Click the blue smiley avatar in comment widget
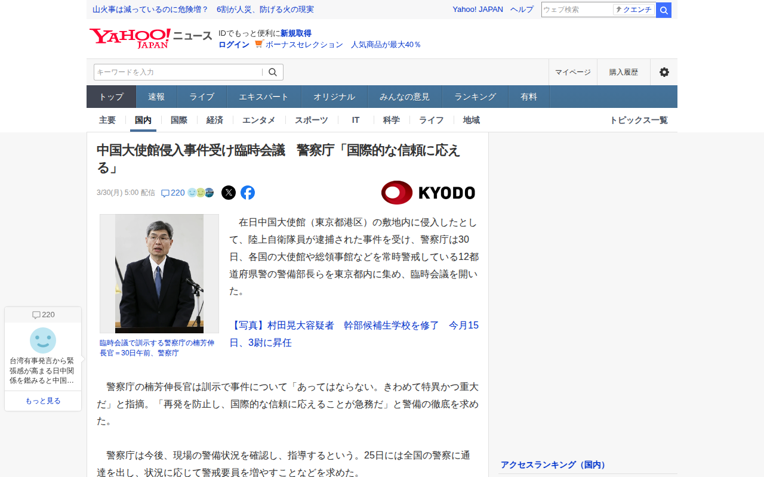764x477 pixels. [x=43, y=340]
